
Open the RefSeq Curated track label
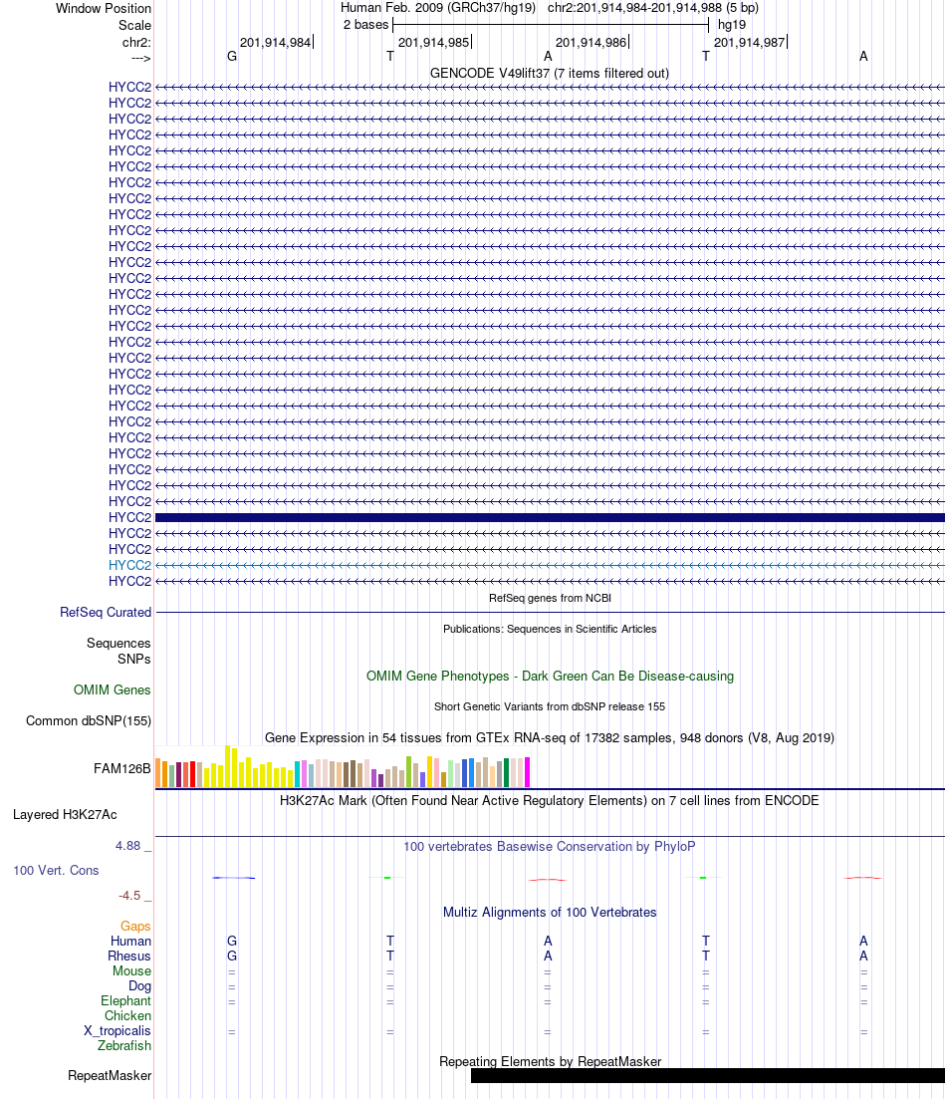(x=106, y=612)
